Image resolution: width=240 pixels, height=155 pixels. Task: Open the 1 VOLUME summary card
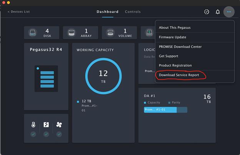(119, 33)
